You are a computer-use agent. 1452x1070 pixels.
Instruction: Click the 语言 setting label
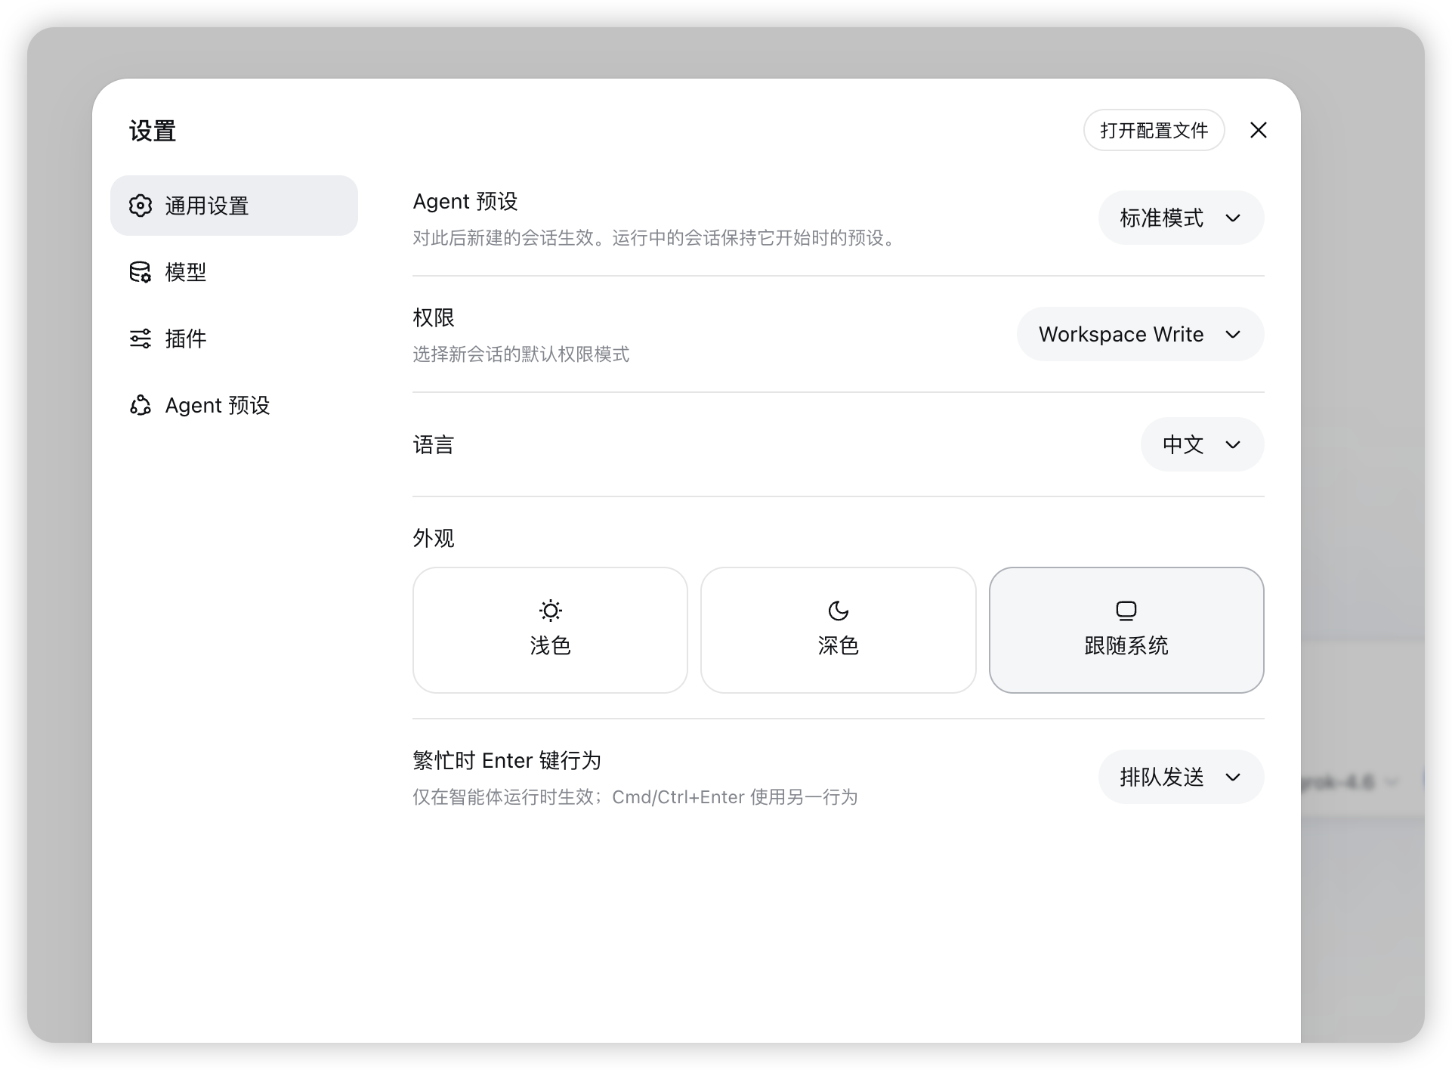tap(434, 445)
